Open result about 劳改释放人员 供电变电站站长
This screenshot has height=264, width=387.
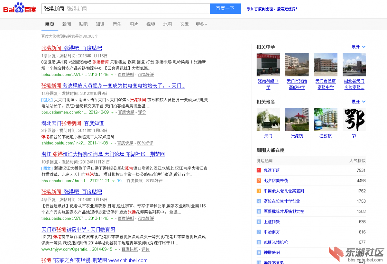[x=113, y=85]
